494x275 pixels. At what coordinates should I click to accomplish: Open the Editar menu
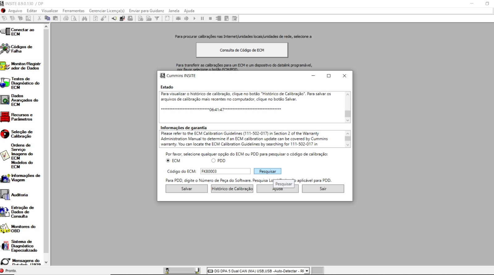32,11
